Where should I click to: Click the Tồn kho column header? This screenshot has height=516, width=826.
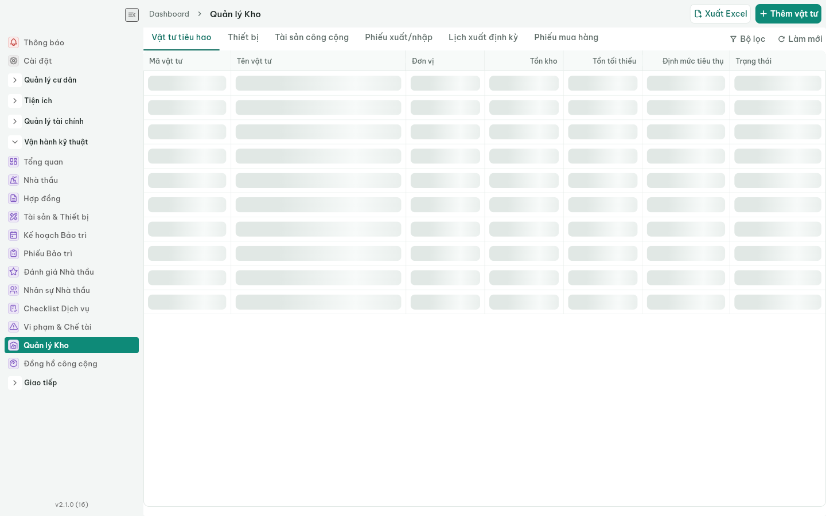click(x=524, y=61)
